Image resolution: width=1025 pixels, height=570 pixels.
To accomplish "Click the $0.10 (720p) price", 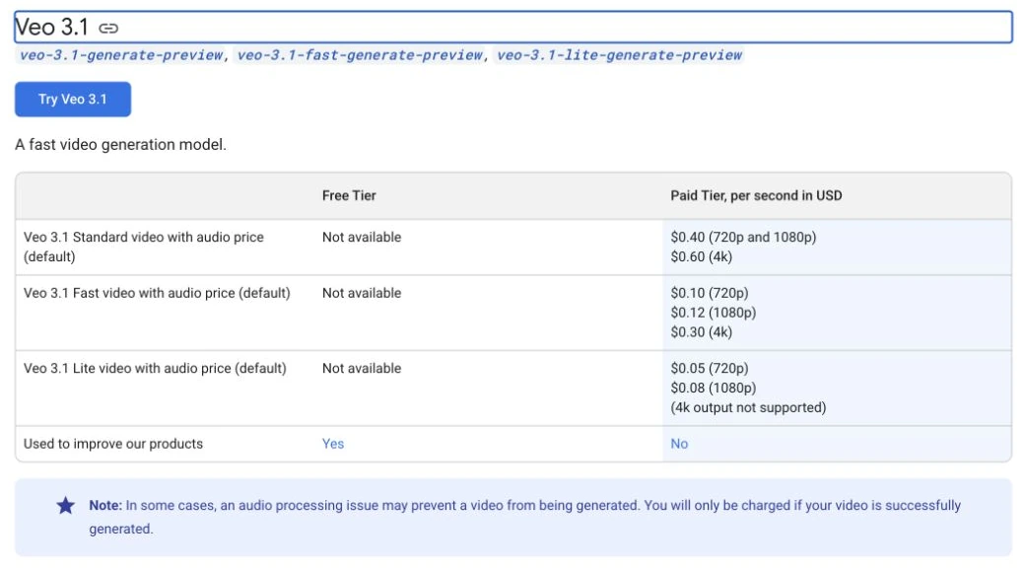I will click(710, 293).
